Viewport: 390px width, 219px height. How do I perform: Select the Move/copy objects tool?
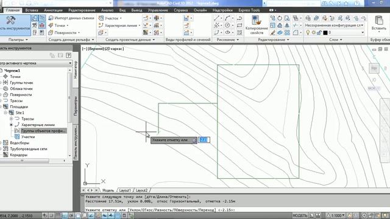click(x=273, y=18)
